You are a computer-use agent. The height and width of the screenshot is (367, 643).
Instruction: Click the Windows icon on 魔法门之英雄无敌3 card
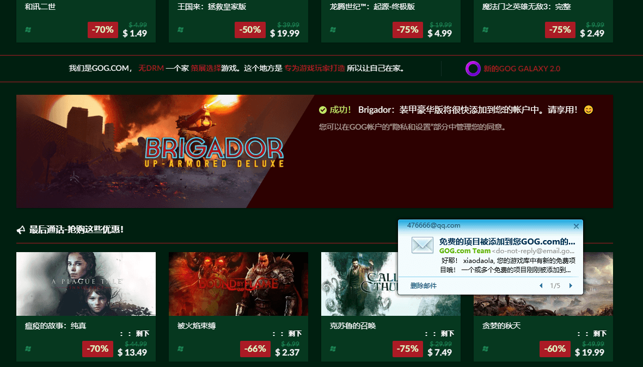[486, 29]
